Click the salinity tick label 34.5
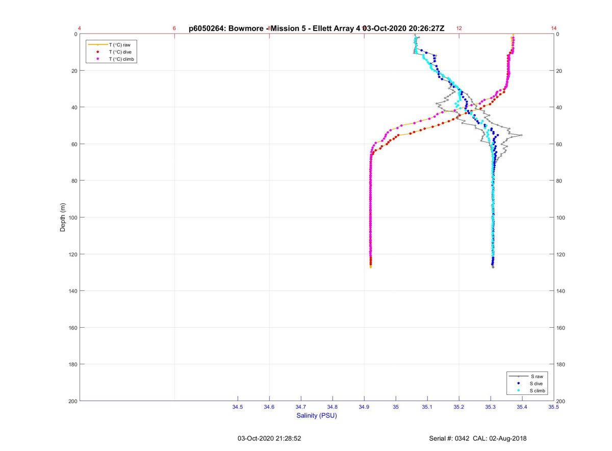This screenshot has width=612, height=451. (238, 407)
